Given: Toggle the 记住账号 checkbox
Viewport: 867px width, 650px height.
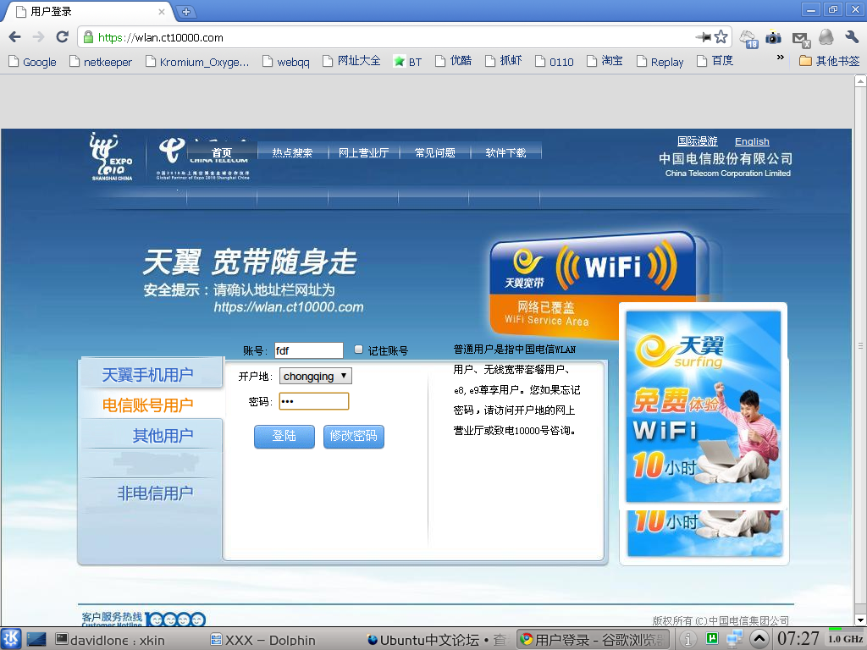Looking at the screenshot, I should (x=359, y=350).
